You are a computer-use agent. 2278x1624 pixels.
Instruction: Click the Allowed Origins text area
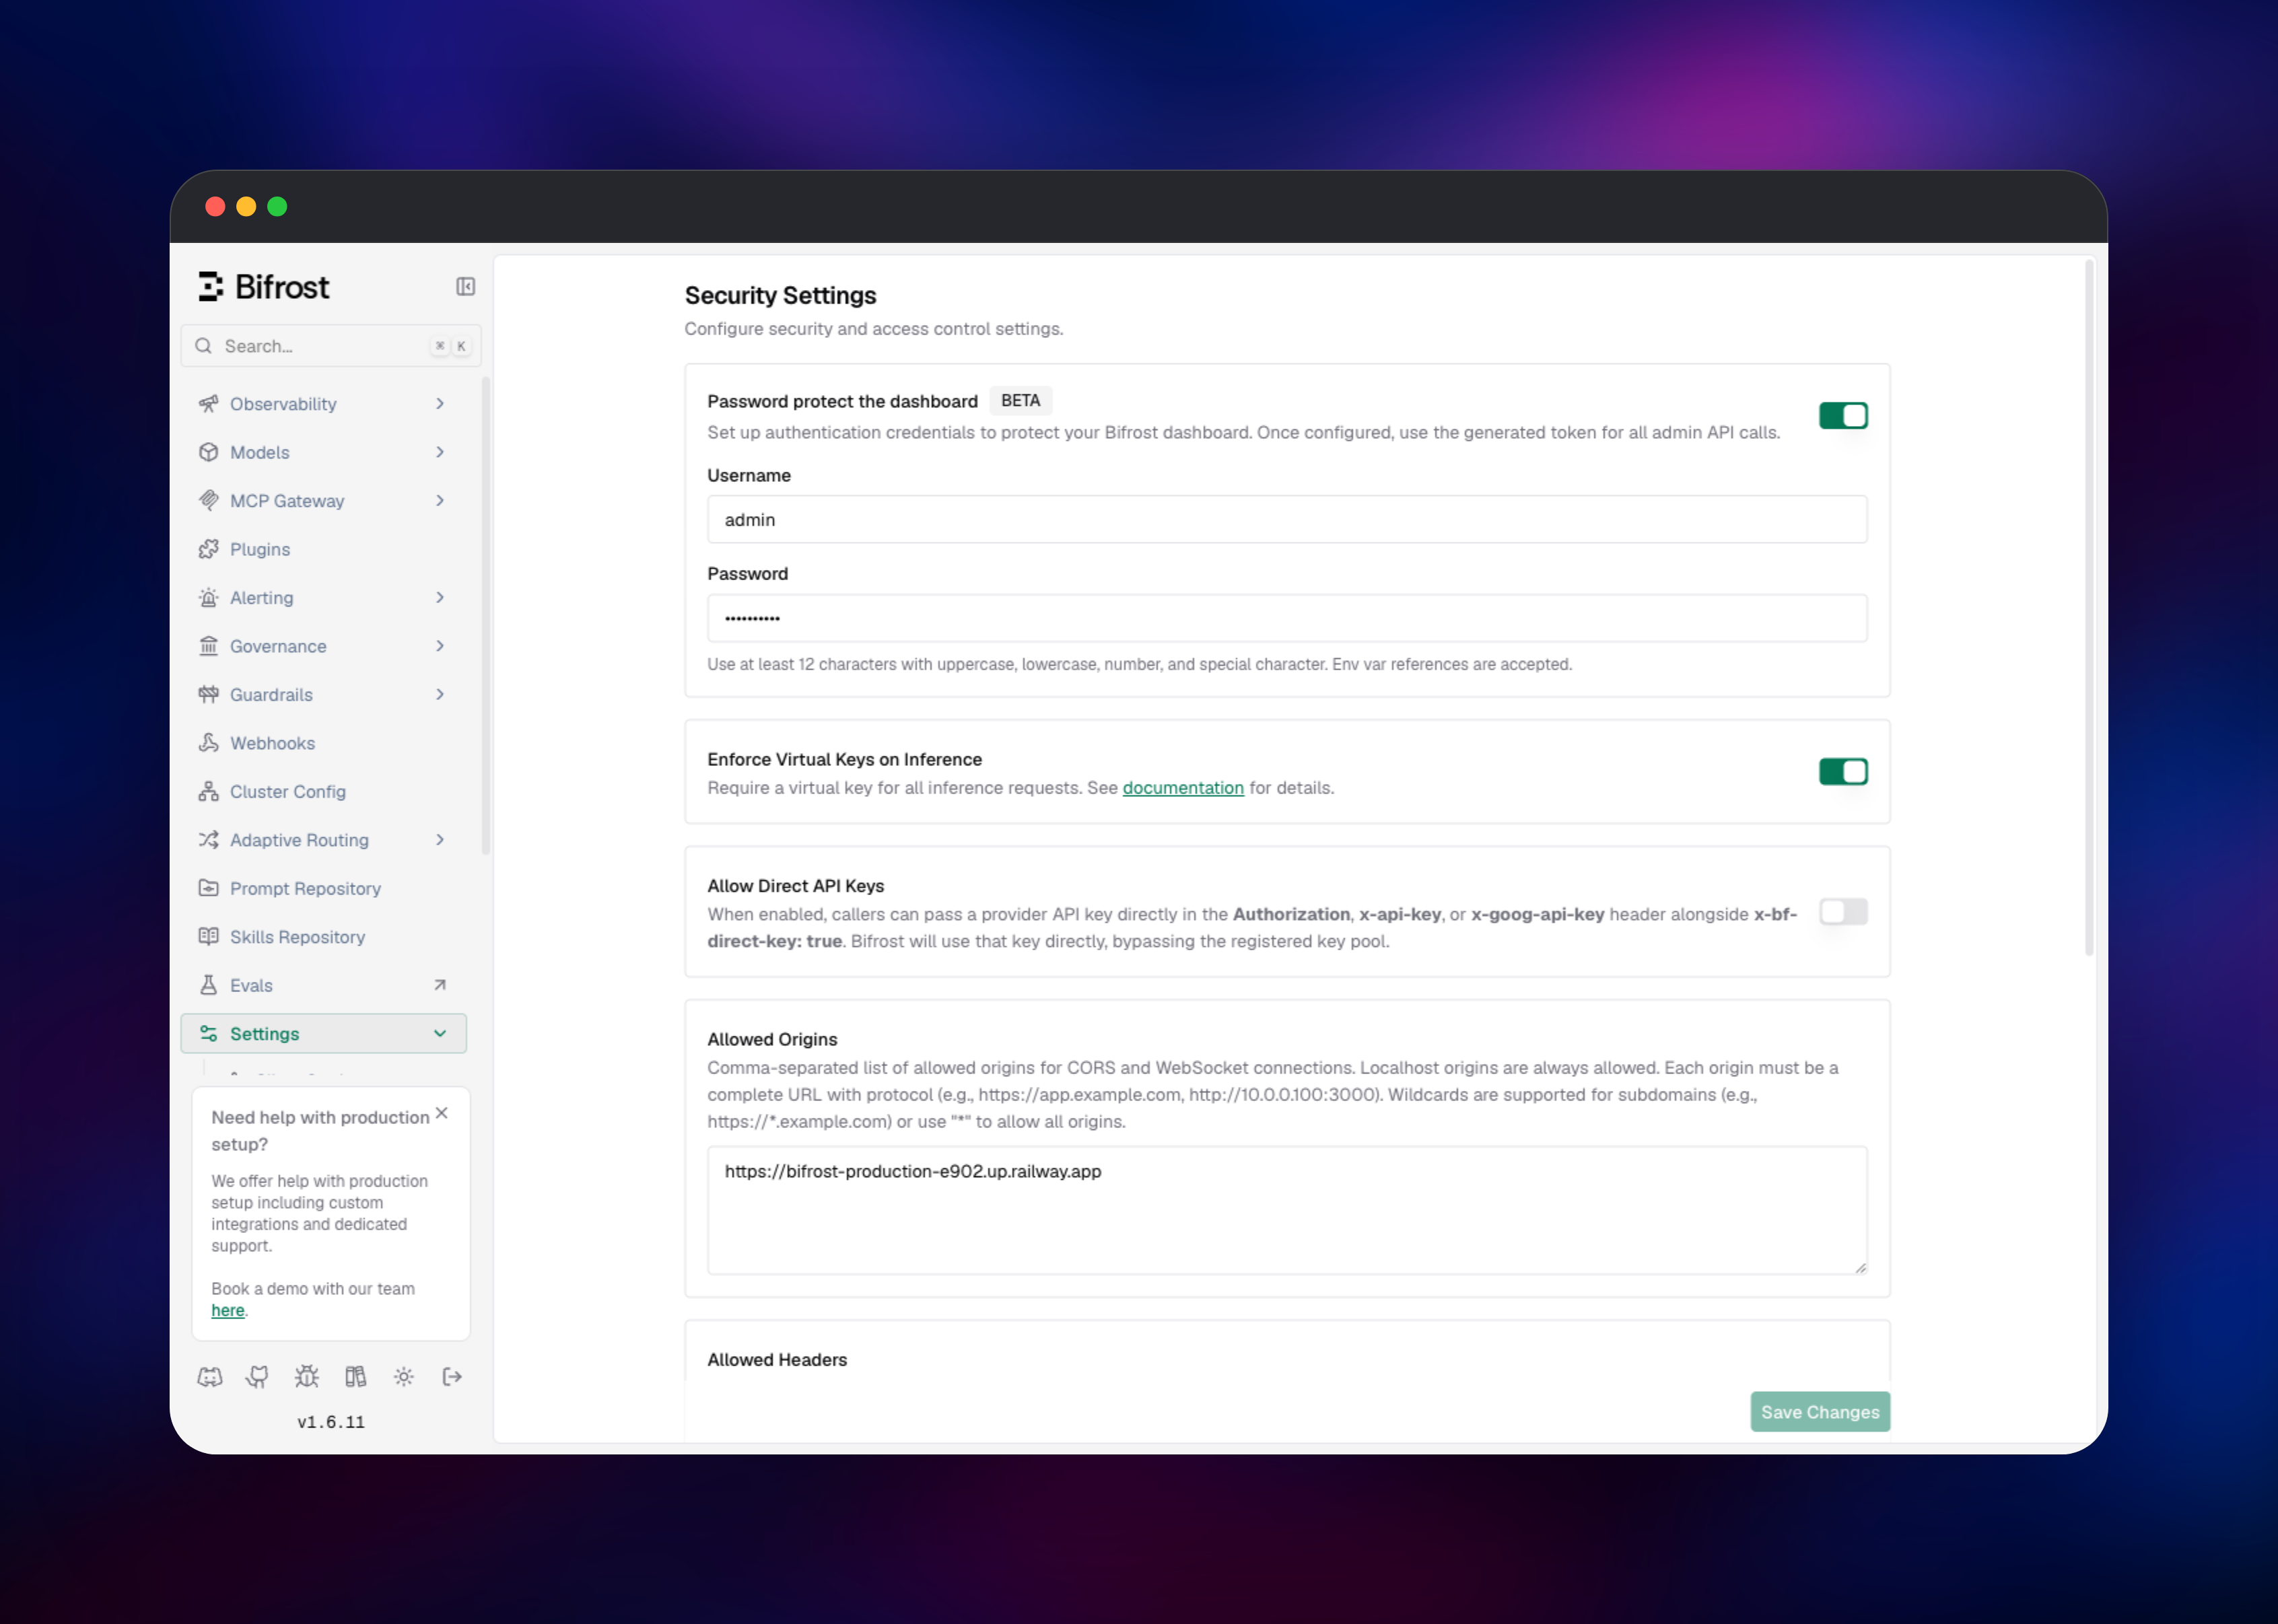(x=1287, y=1211)
